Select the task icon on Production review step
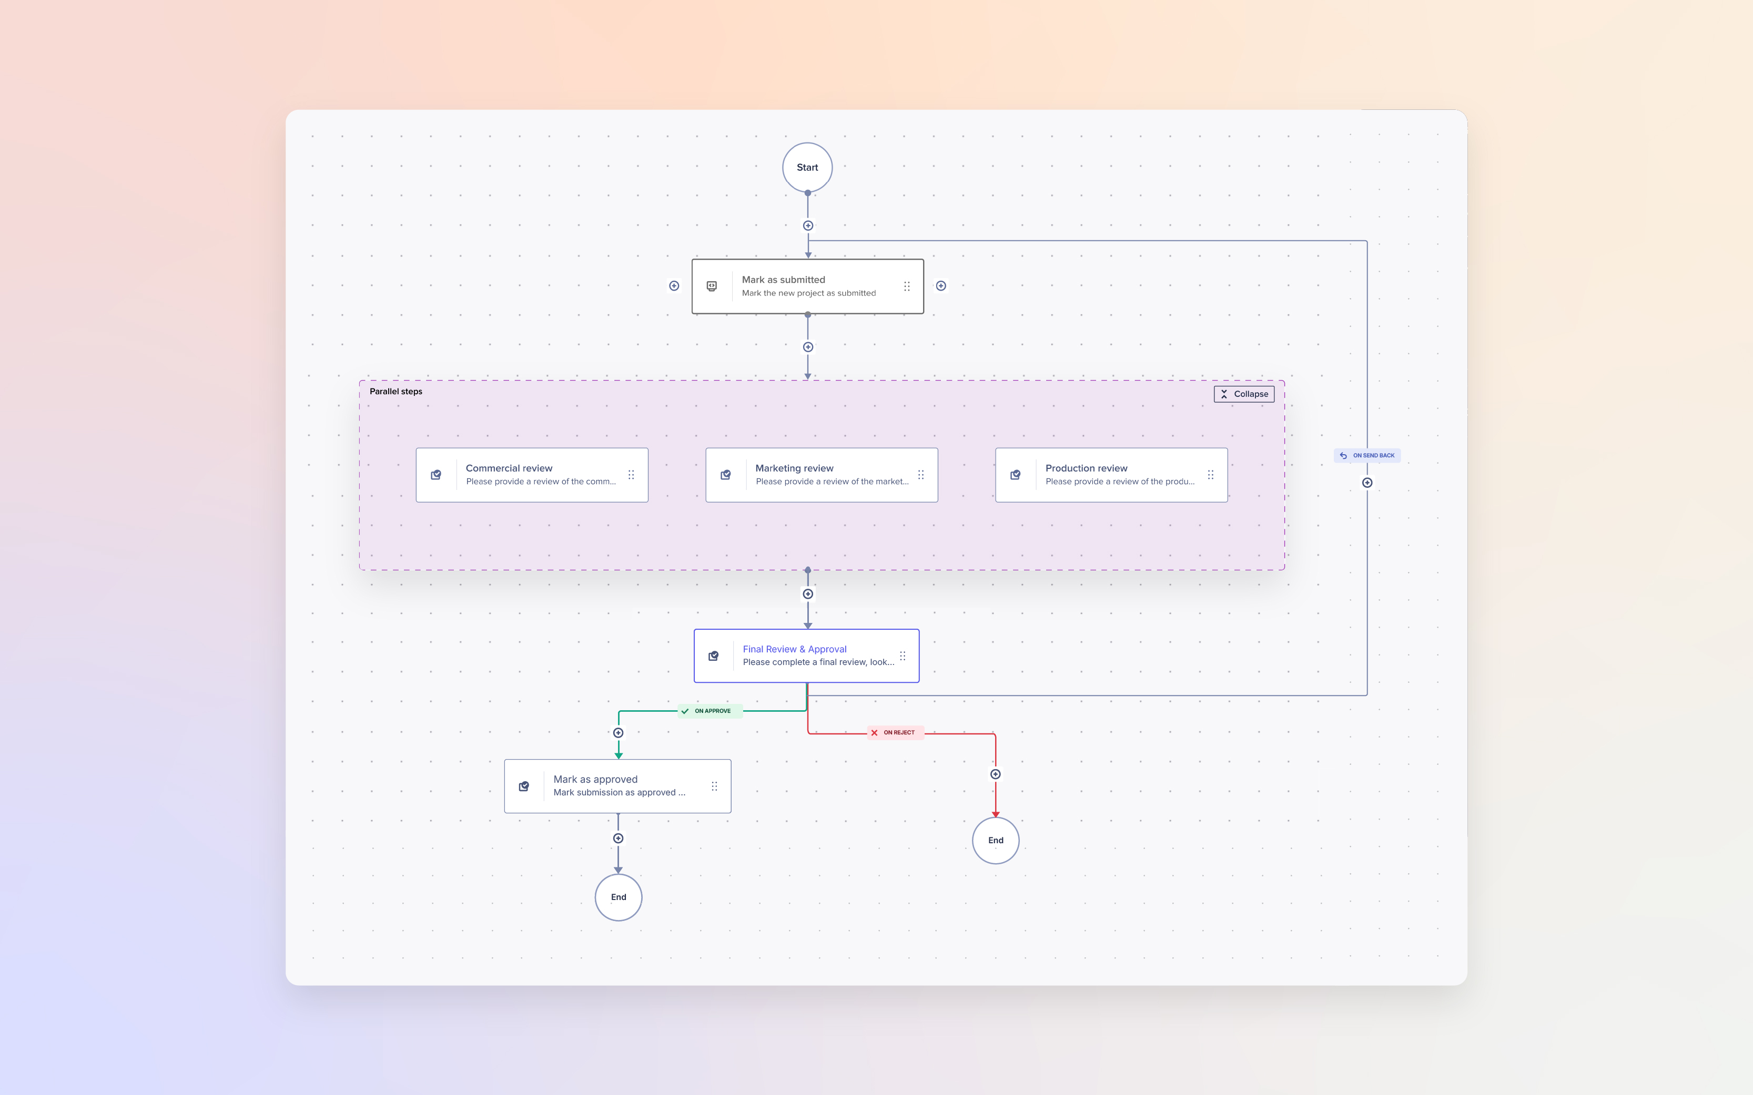The height and width of the screenshot is (1095, 1753). (x=1015, y=474)
